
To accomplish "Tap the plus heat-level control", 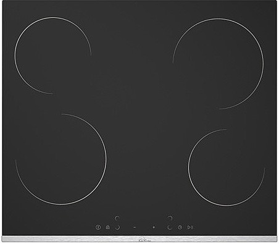I will coord(154,227).
